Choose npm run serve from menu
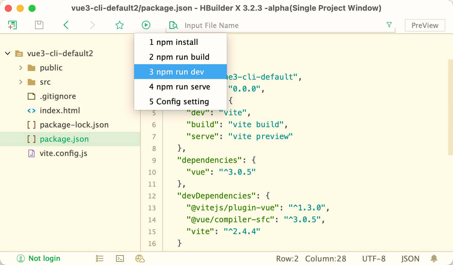 [180, 87]
